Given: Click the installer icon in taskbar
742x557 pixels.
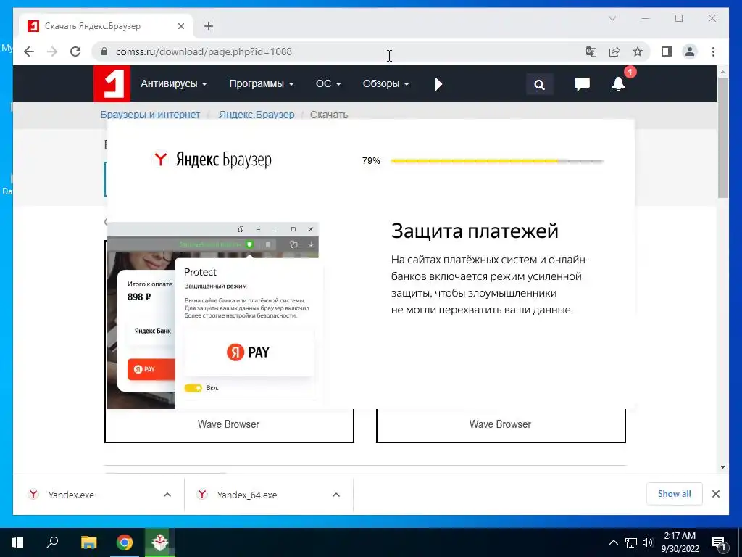Looking at the screenshot, I should (x=160, y=542).
